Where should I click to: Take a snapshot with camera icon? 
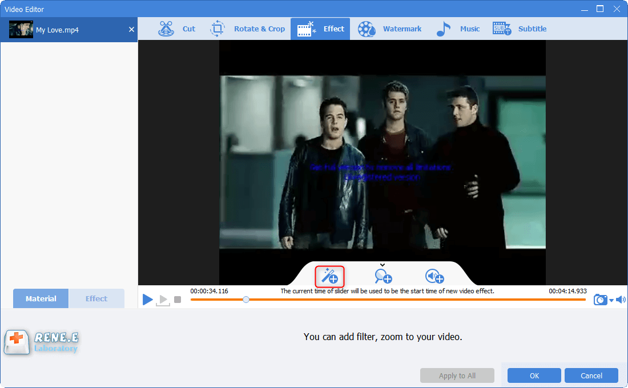(600, 300)
